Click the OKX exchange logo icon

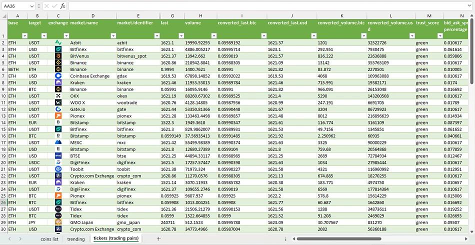pos(58,96)
